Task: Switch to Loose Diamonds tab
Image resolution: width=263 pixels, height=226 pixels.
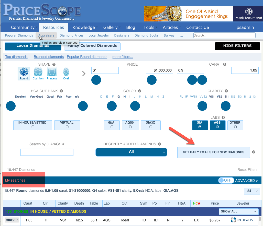Action: pyautogui.click(x=33, y=46)
